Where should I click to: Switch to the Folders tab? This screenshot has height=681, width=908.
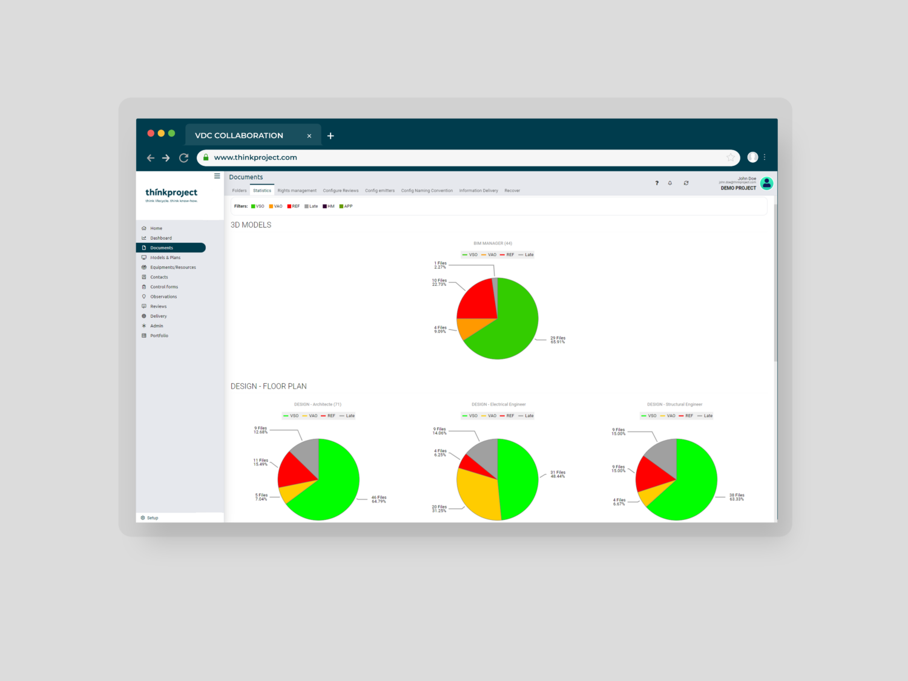pos(239,191)
